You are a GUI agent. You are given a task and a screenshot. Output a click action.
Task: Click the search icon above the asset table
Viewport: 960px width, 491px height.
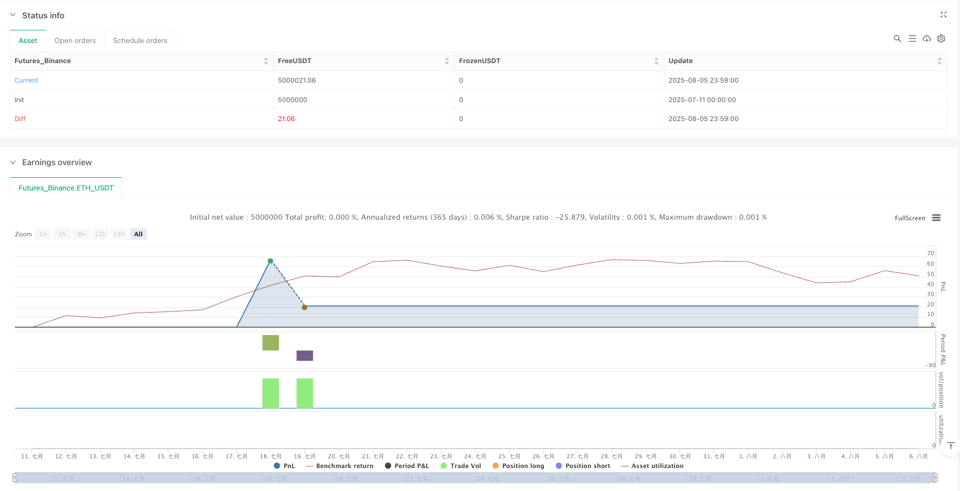897,38
